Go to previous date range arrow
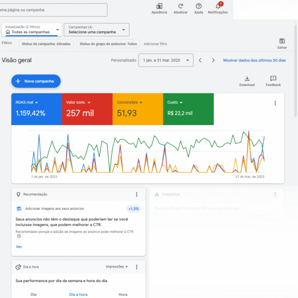Viewport: 298px width, 298px height. click(x=200, y=60)
